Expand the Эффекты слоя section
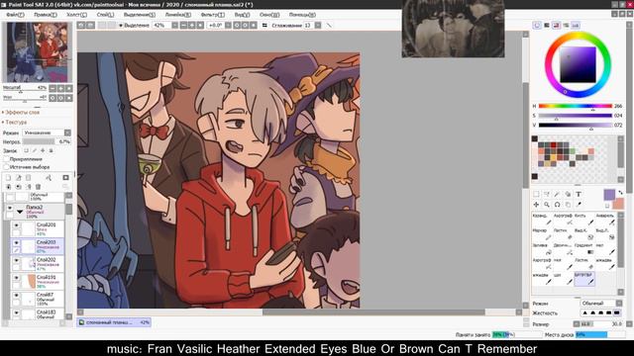Image resolution: width=634 pixels, height=356 pixels. point(21,112)
